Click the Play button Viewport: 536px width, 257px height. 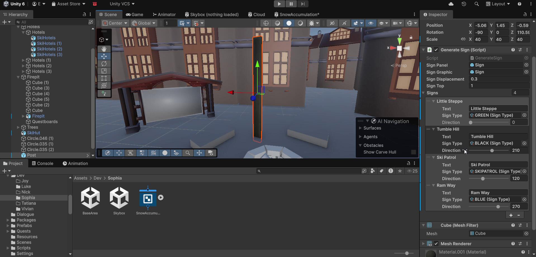(x=279, y=4)
